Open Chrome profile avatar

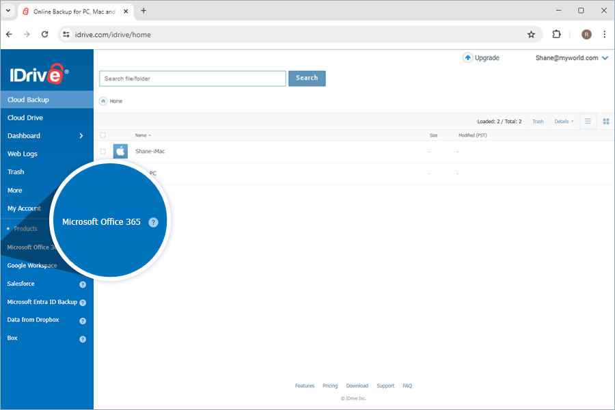coord(586,35)
